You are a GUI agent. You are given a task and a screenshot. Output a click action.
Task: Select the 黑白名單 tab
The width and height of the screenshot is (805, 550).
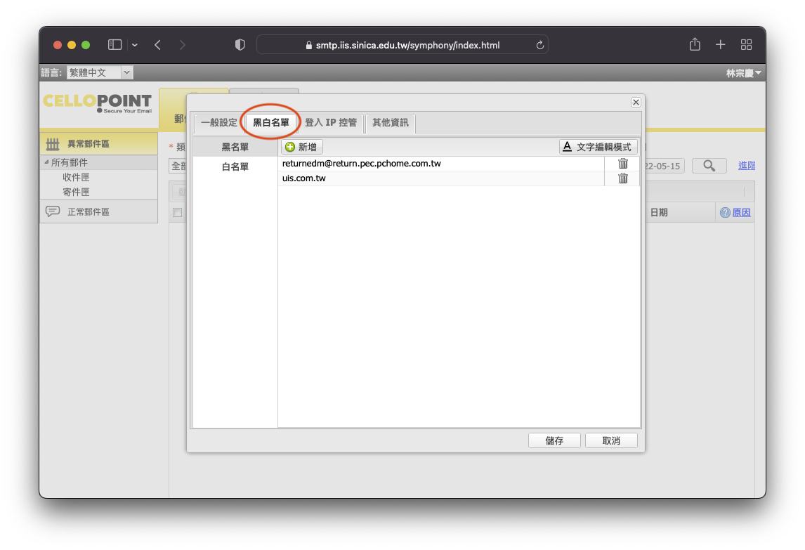point(270,123)
